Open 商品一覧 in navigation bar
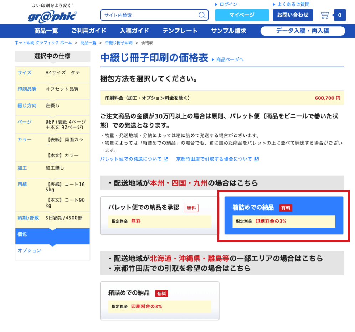The height and width of the screenshot is (332, 355). click(46, 31)
